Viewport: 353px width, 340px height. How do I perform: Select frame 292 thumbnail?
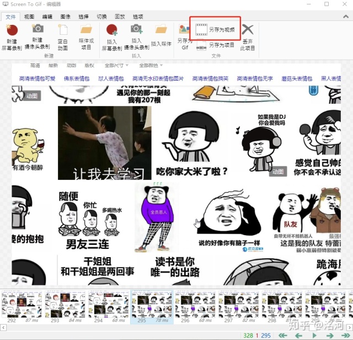[x=22, y=307]
